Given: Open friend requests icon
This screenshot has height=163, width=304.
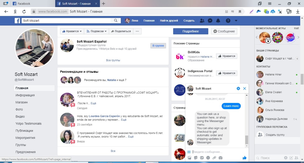Looking at the screenshot, I should pyautogui.click(x=202, y=21).
